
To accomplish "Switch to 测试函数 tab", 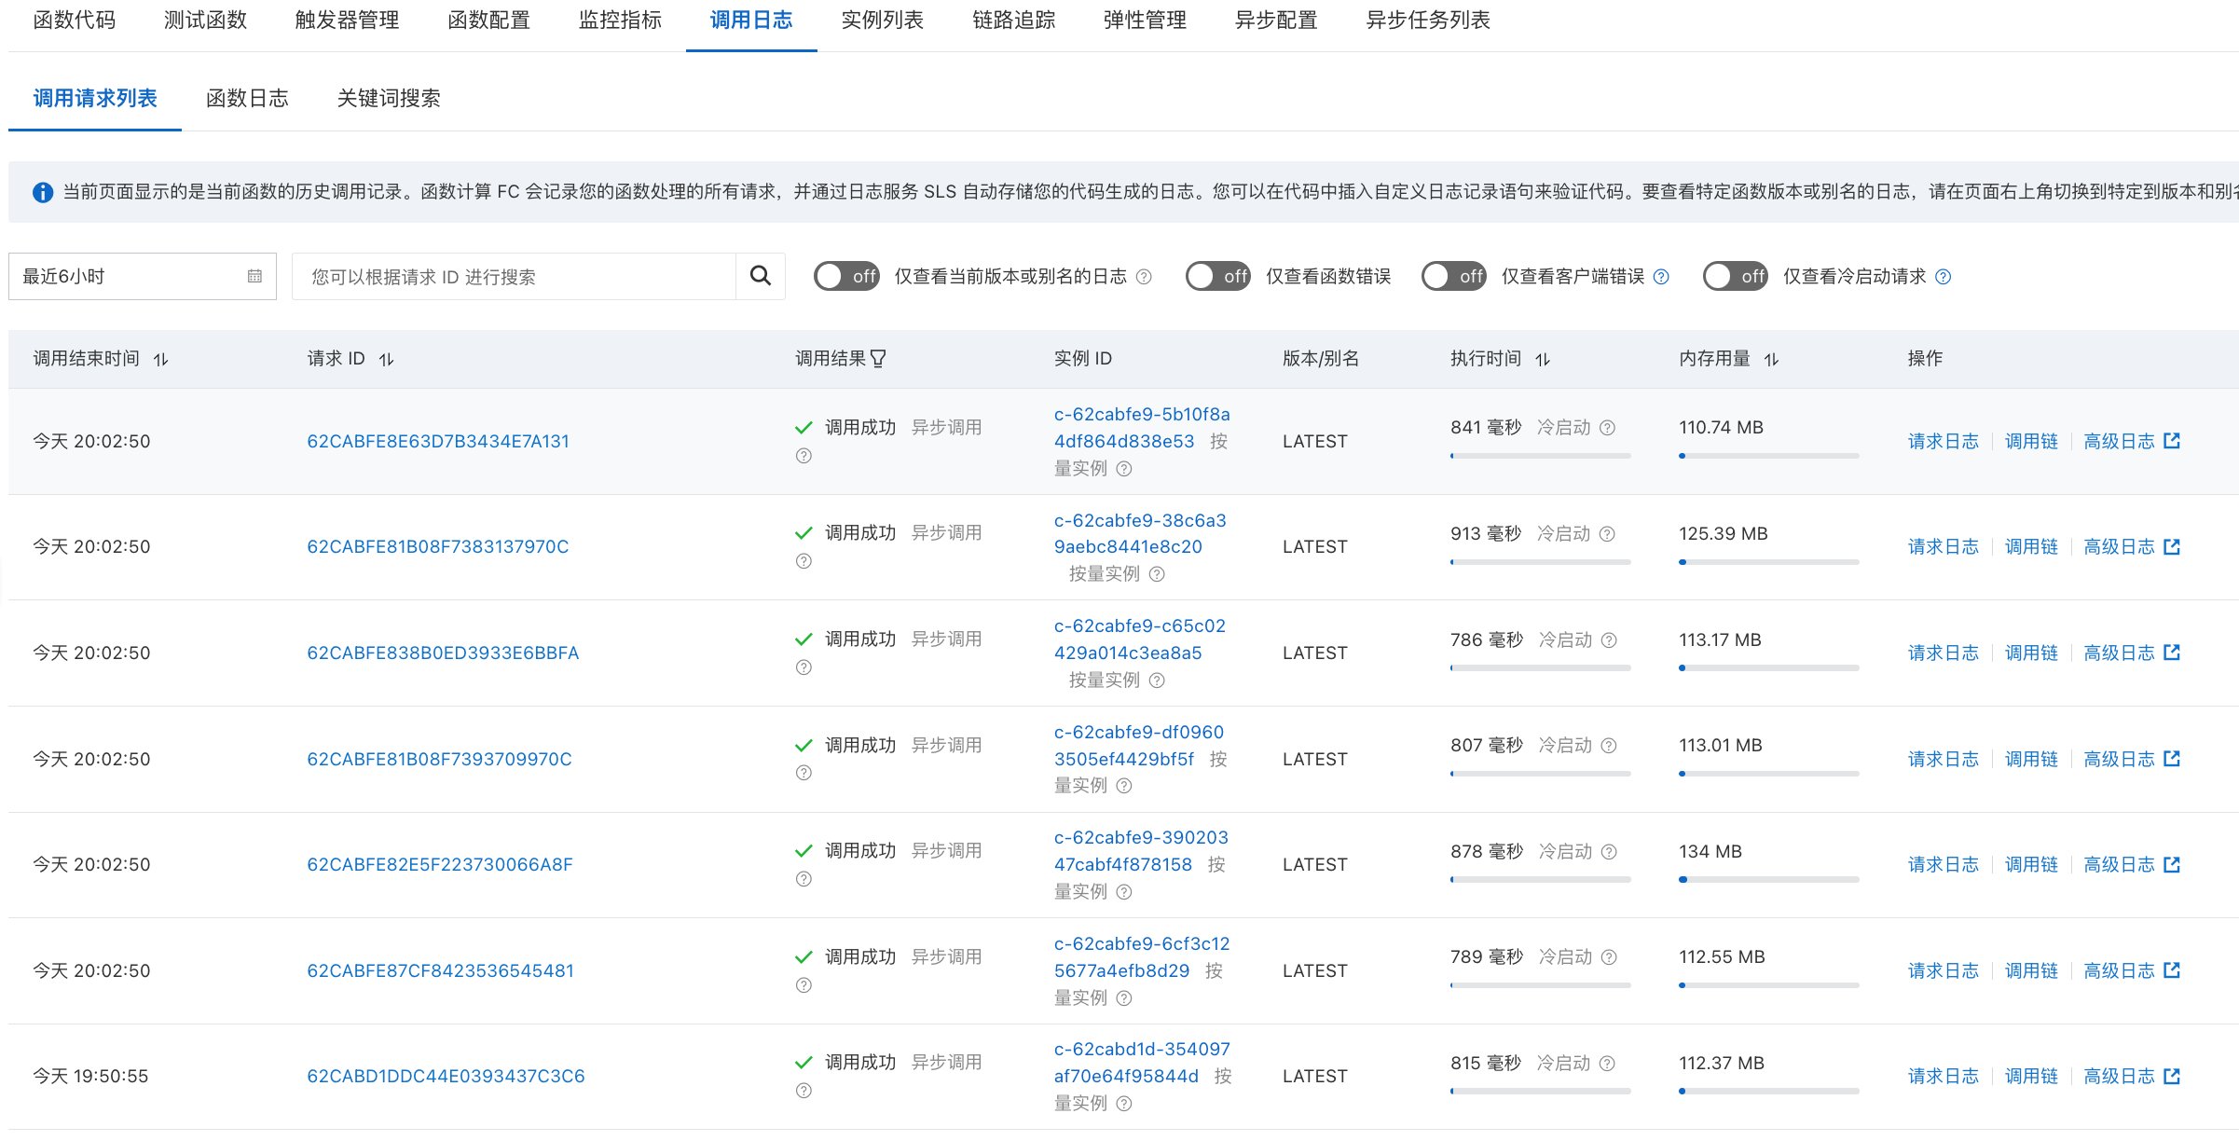I will click(x=206, y=21).
